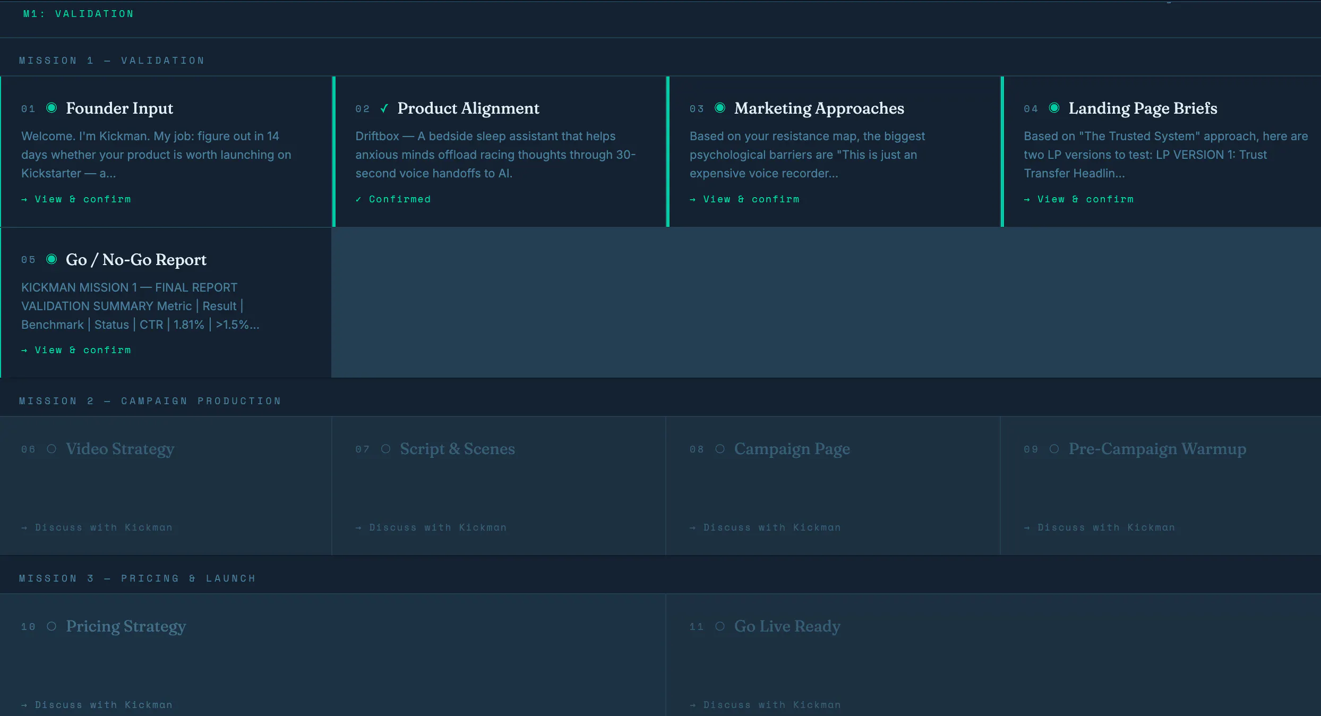Select the Go Live Ready card title
Image resolution: width=1321 pixels, height=716 pixels.
[787, 626]
